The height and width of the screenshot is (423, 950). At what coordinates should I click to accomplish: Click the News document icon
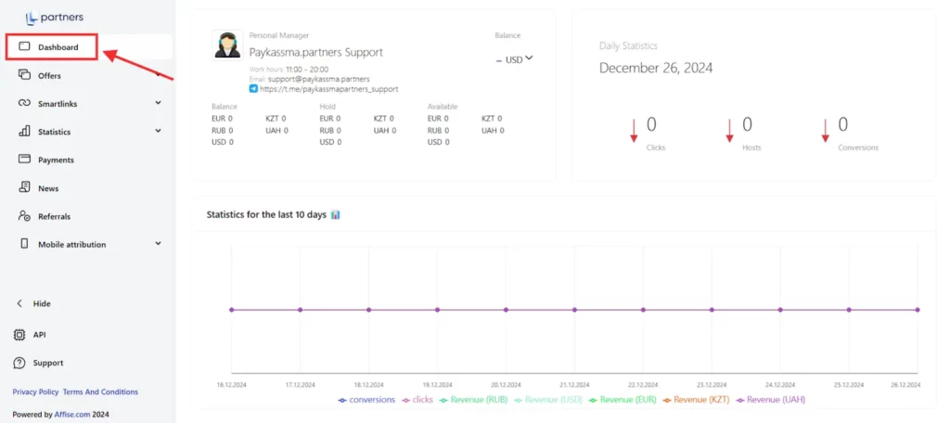pos(24,187)
